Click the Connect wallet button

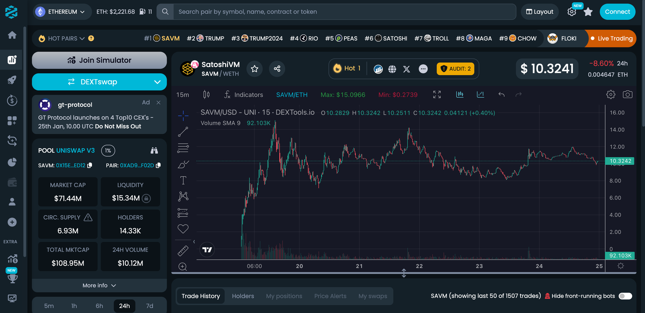617,12
